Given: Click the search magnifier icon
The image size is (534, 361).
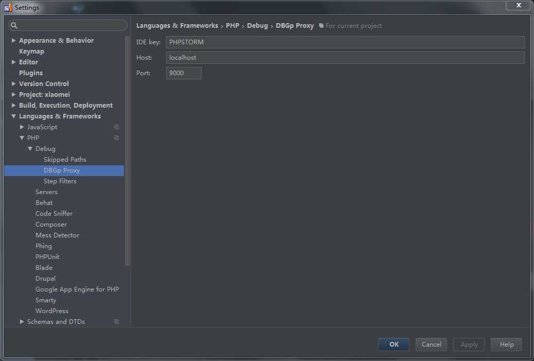Looking at the screenshot, I should point(14,25).
